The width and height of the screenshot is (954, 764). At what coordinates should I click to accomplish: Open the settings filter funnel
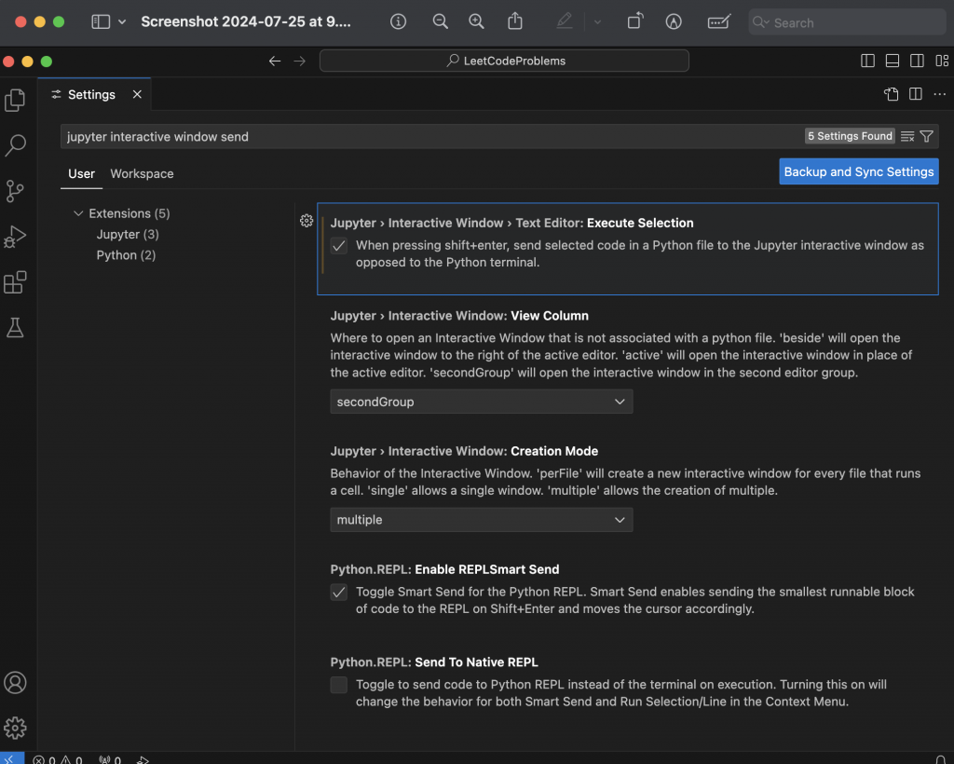tap(927, 136)
